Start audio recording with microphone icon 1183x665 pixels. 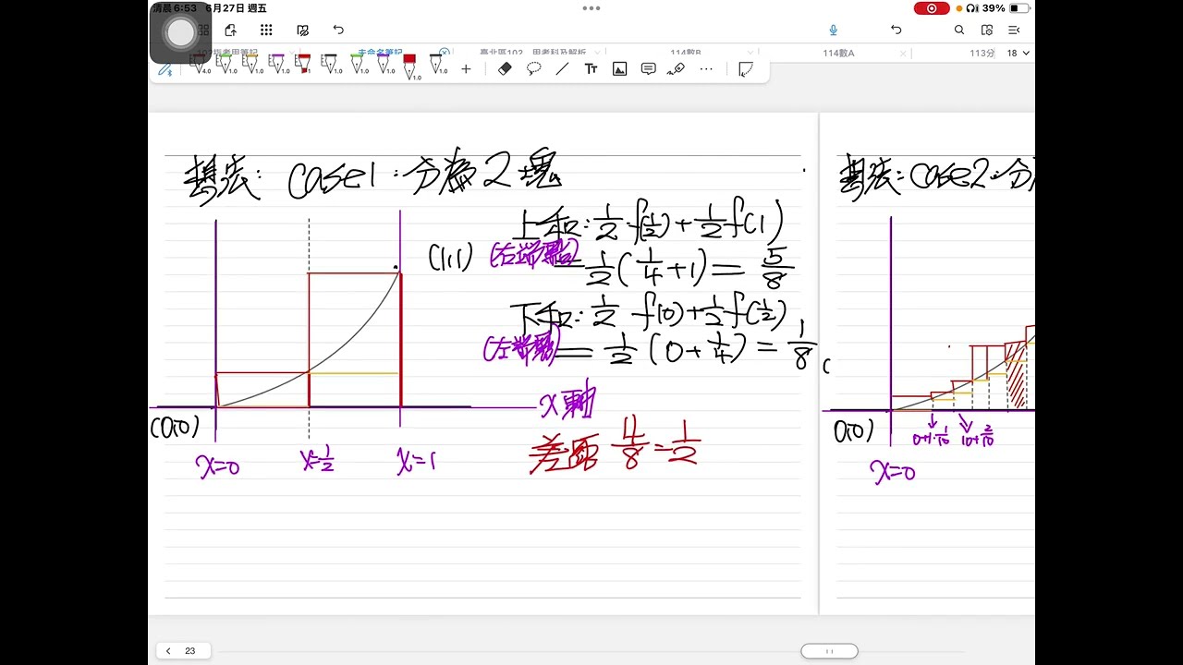point(834,30)
